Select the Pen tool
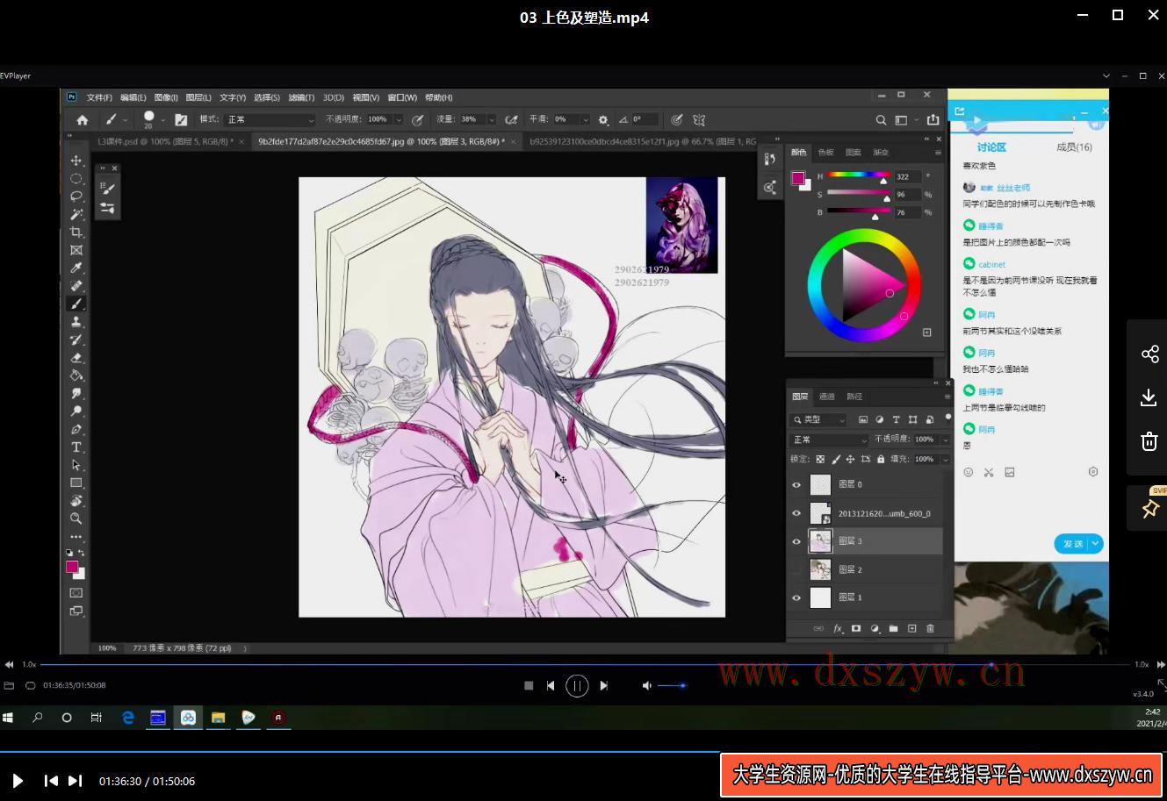This screenshot has width=1167, height=801. point(76,429)
